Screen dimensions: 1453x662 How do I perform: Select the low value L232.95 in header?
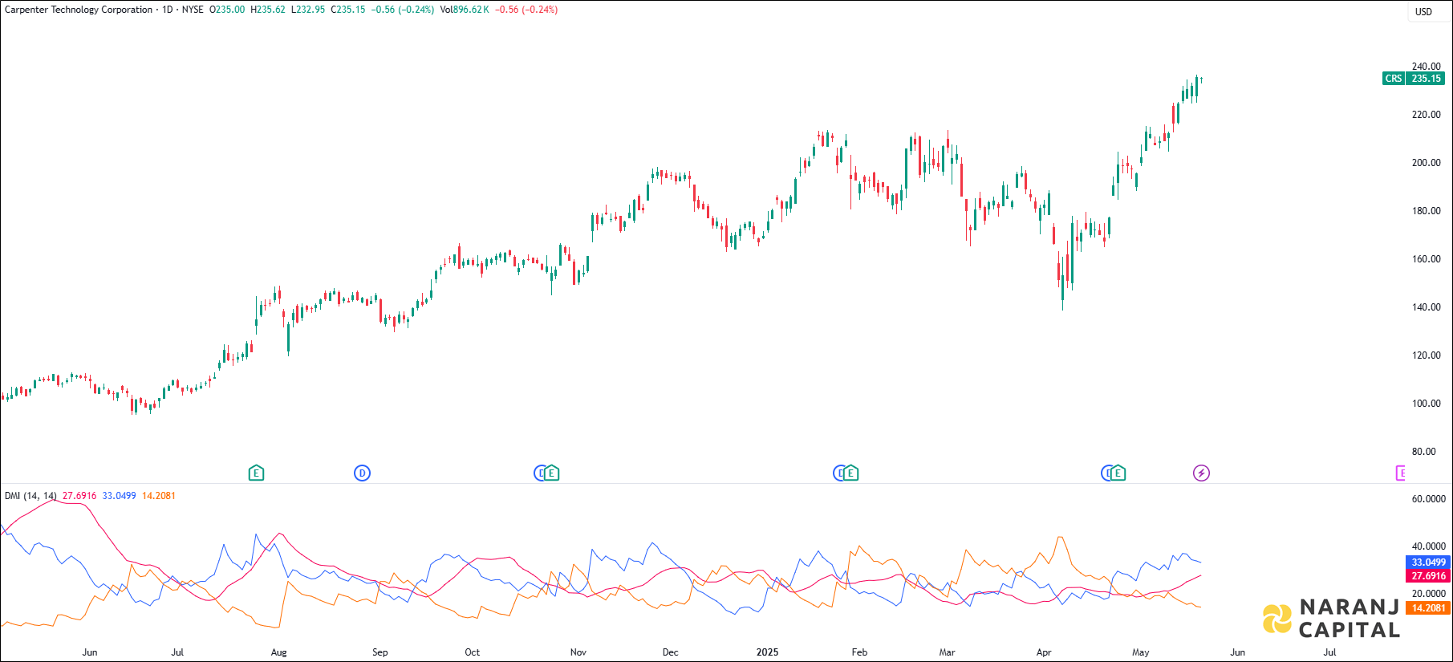click(x=308, y=10)
